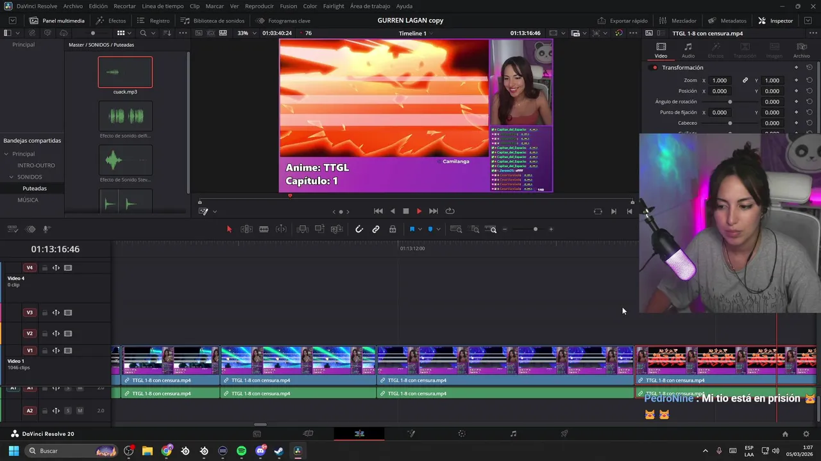
Task: Open the Fusion menu
Action: click(x=289, y=6)
